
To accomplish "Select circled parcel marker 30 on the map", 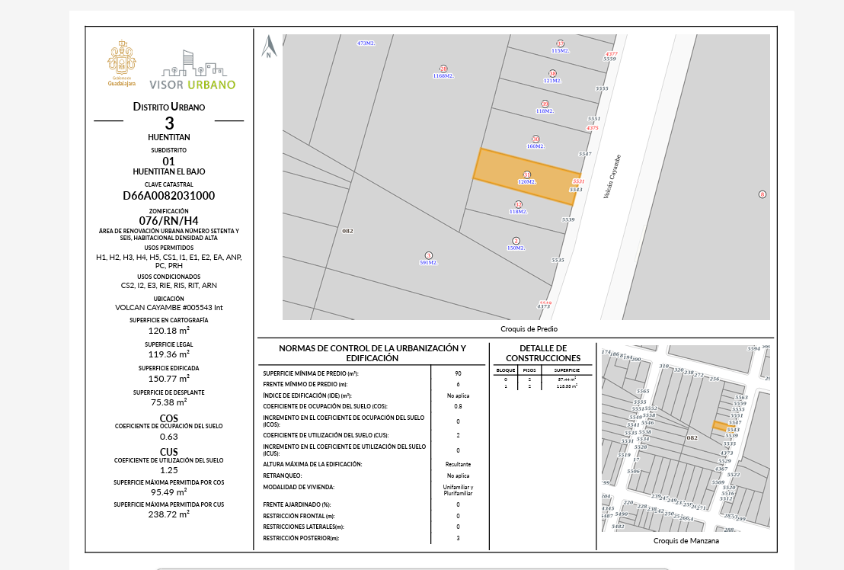I will 535,139.
